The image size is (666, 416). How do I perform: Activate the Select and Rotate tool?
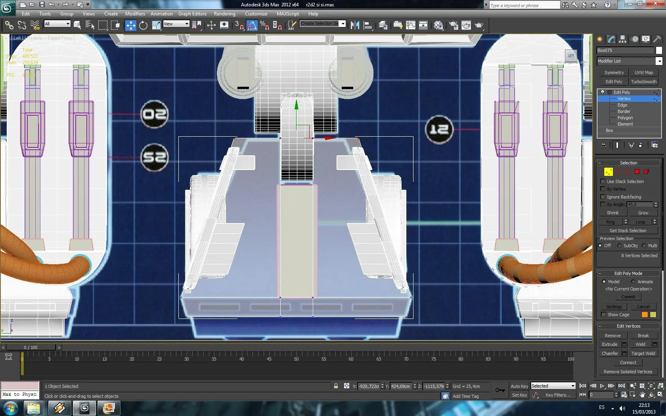[x=143, y=25]
